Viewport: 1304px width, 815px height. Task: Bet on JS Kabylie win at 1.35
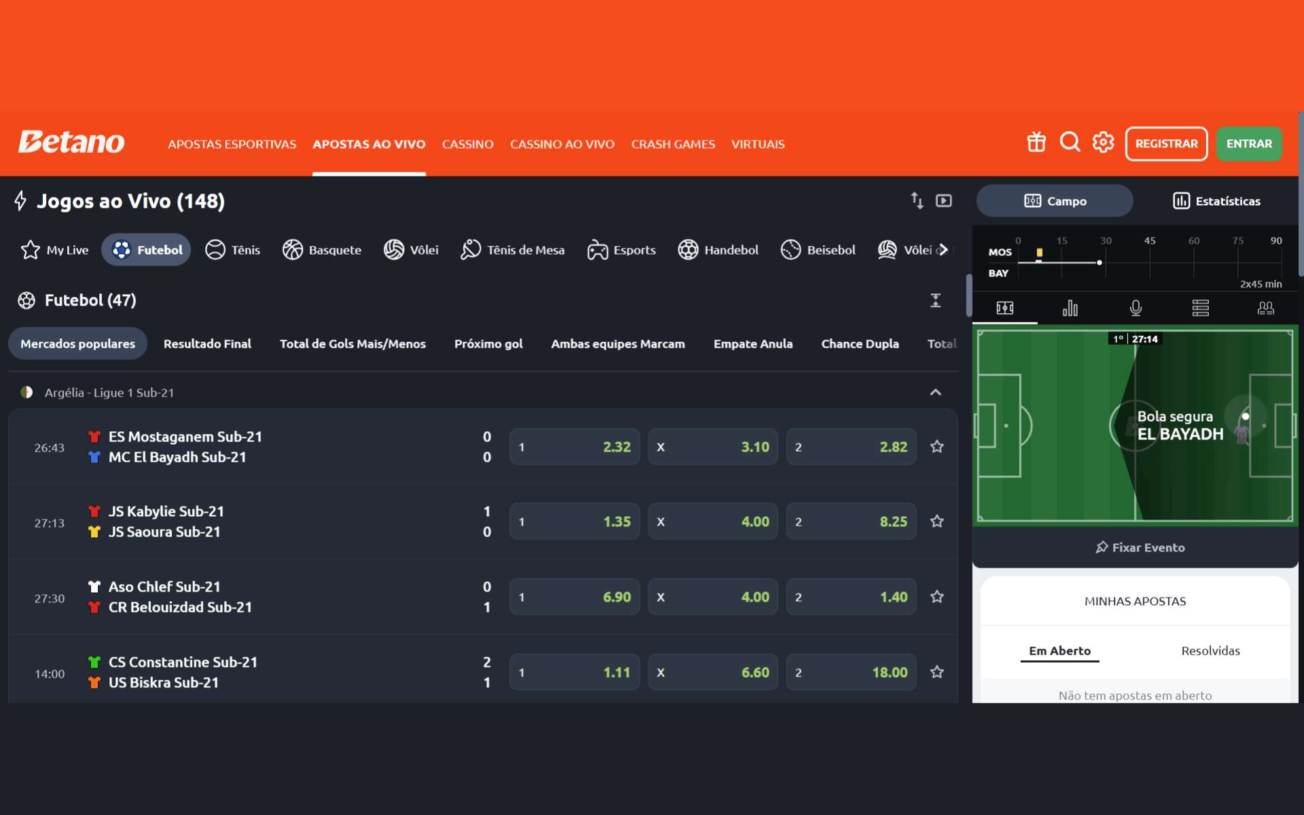click(575, 522)
